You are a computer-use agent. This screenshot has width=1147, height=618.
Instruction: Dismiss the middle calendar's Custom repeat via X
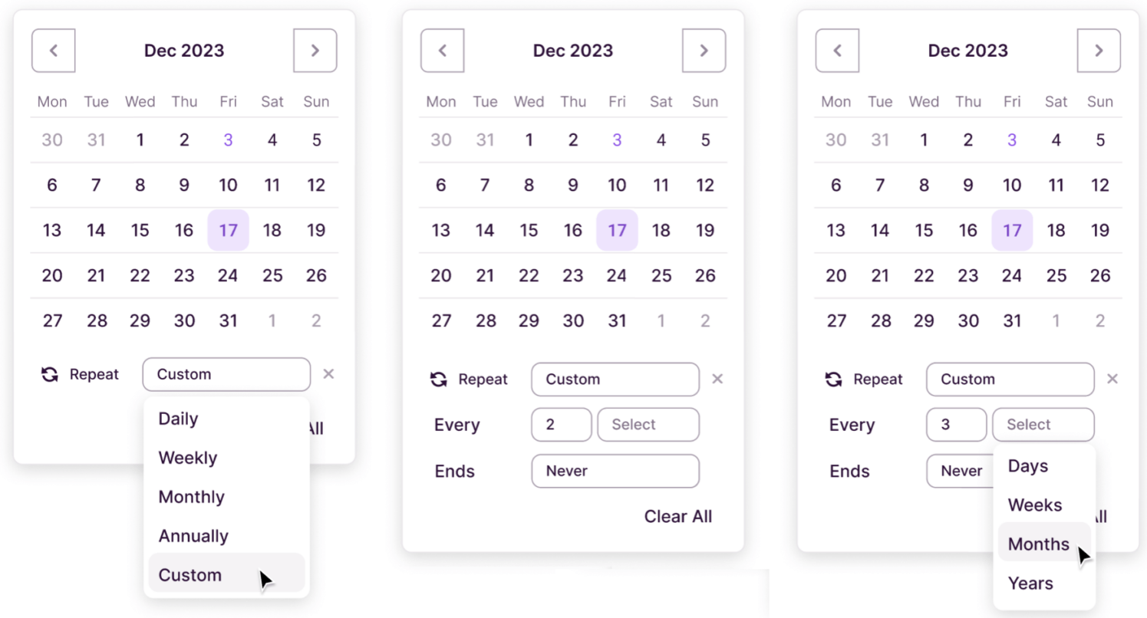pyautogui.click(x=717, y=379)
